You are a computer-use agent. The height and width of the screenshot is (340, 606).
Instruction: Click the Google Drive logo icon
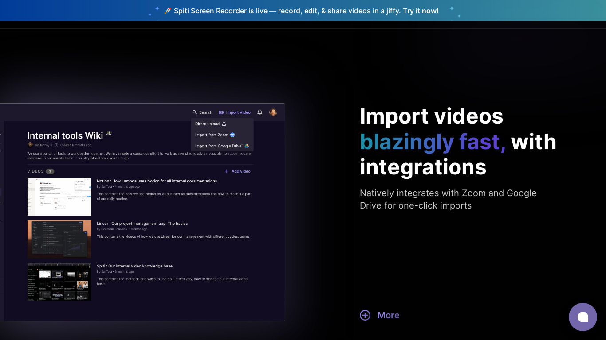tap(247, 146)
